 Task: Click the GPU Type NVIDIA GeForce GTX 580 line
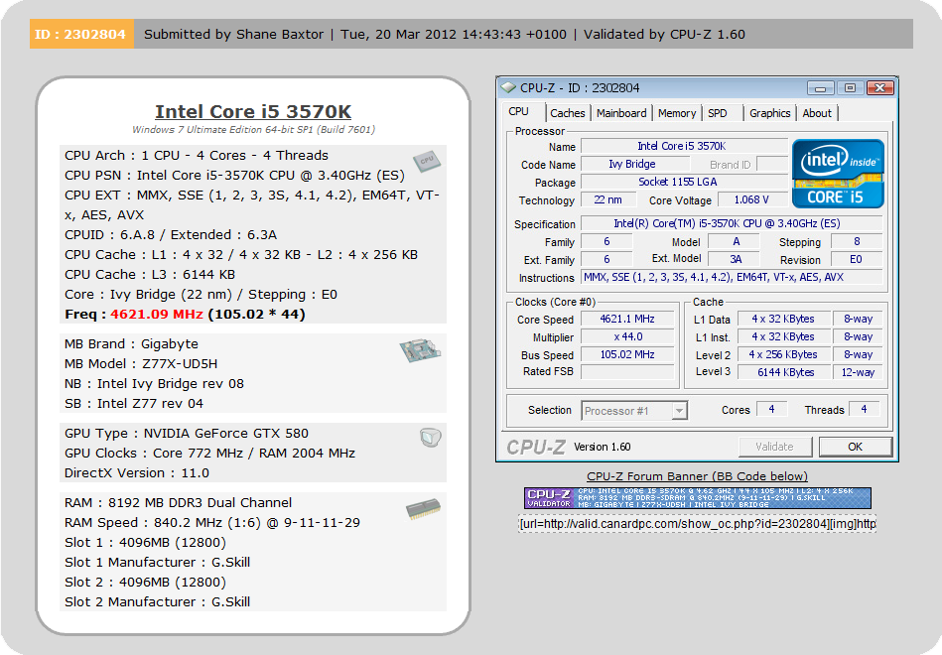[x=187, y=434]
